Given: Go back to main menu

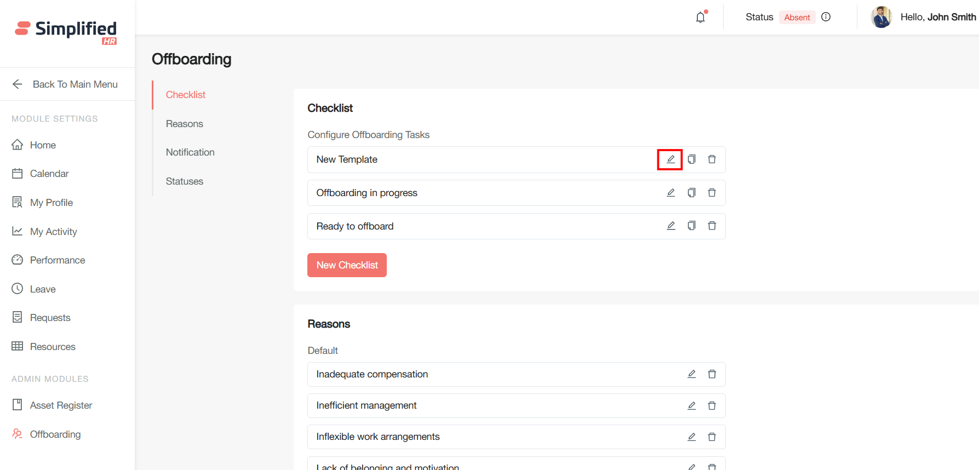Looking at the screenshot, I should pyautogui.click(x=66, y=84).
